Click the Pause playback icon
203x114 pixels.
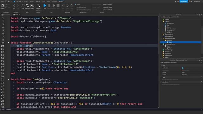49,6
